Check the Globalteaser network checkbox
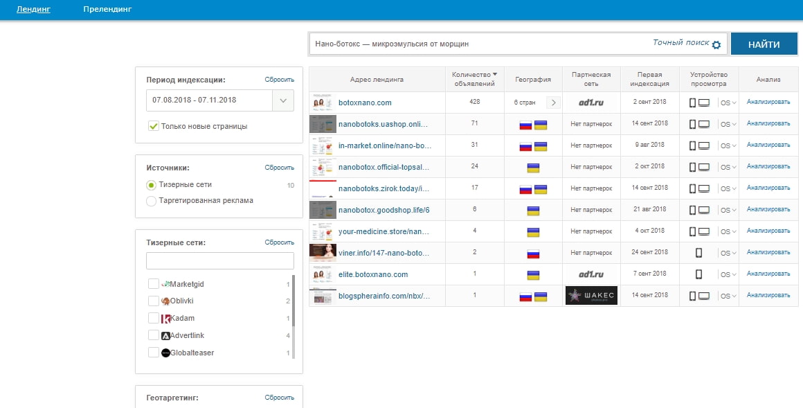Viewport: 803px width, 408px height. pos(153,353)
